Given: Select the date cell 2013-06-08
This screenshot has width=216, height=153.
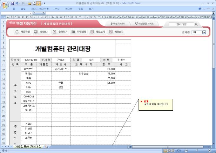Looking at the screenshot, I should 30,60.
